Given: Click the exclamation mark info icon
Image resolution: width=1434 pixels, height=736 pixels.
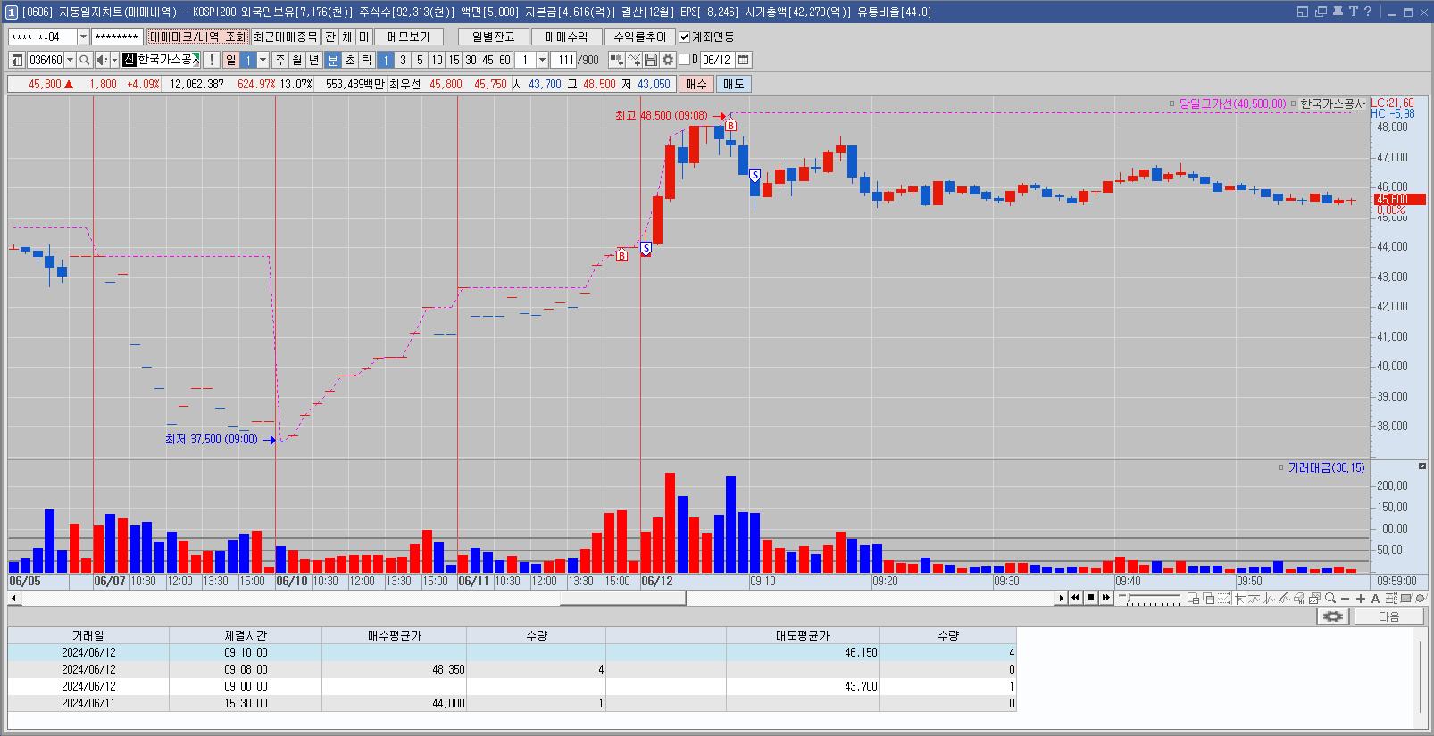Looking at the screenshot, I should tap(212, 60).
